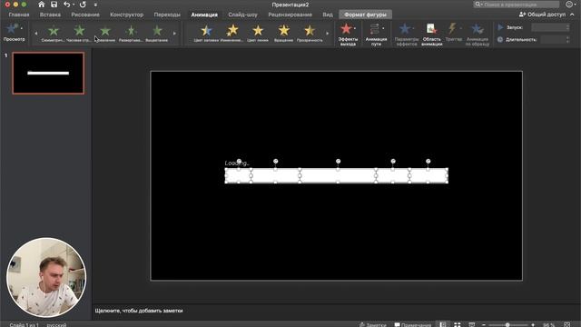Adjust the zoom slider handle
The width and height of the screenshot is (581, 327).
pyautogui.click(x=507, y=325)
